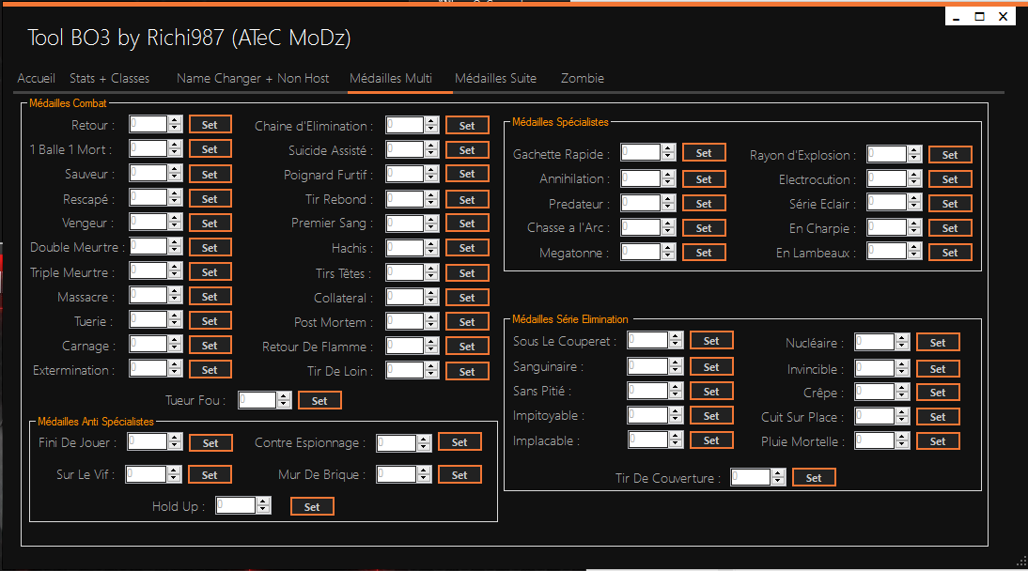This screenshot has width=1028, height=571.
Task: Apply Set for Collateral
Action: [467, 298]
